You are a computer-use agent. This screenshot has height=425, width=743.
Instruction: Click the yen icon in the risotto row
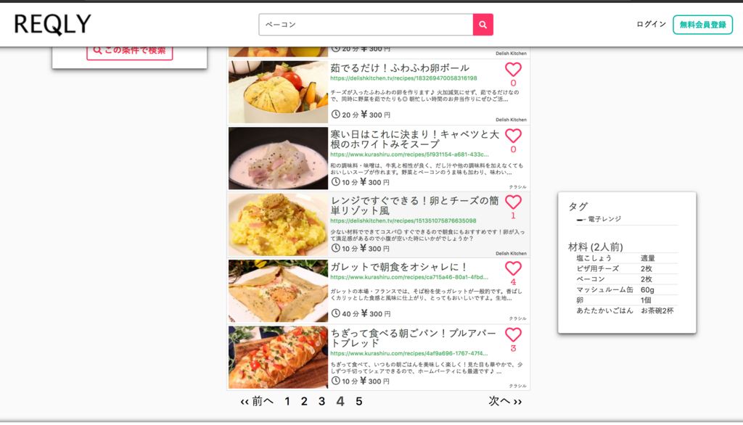pyautogui.click(x=364, y=248)
